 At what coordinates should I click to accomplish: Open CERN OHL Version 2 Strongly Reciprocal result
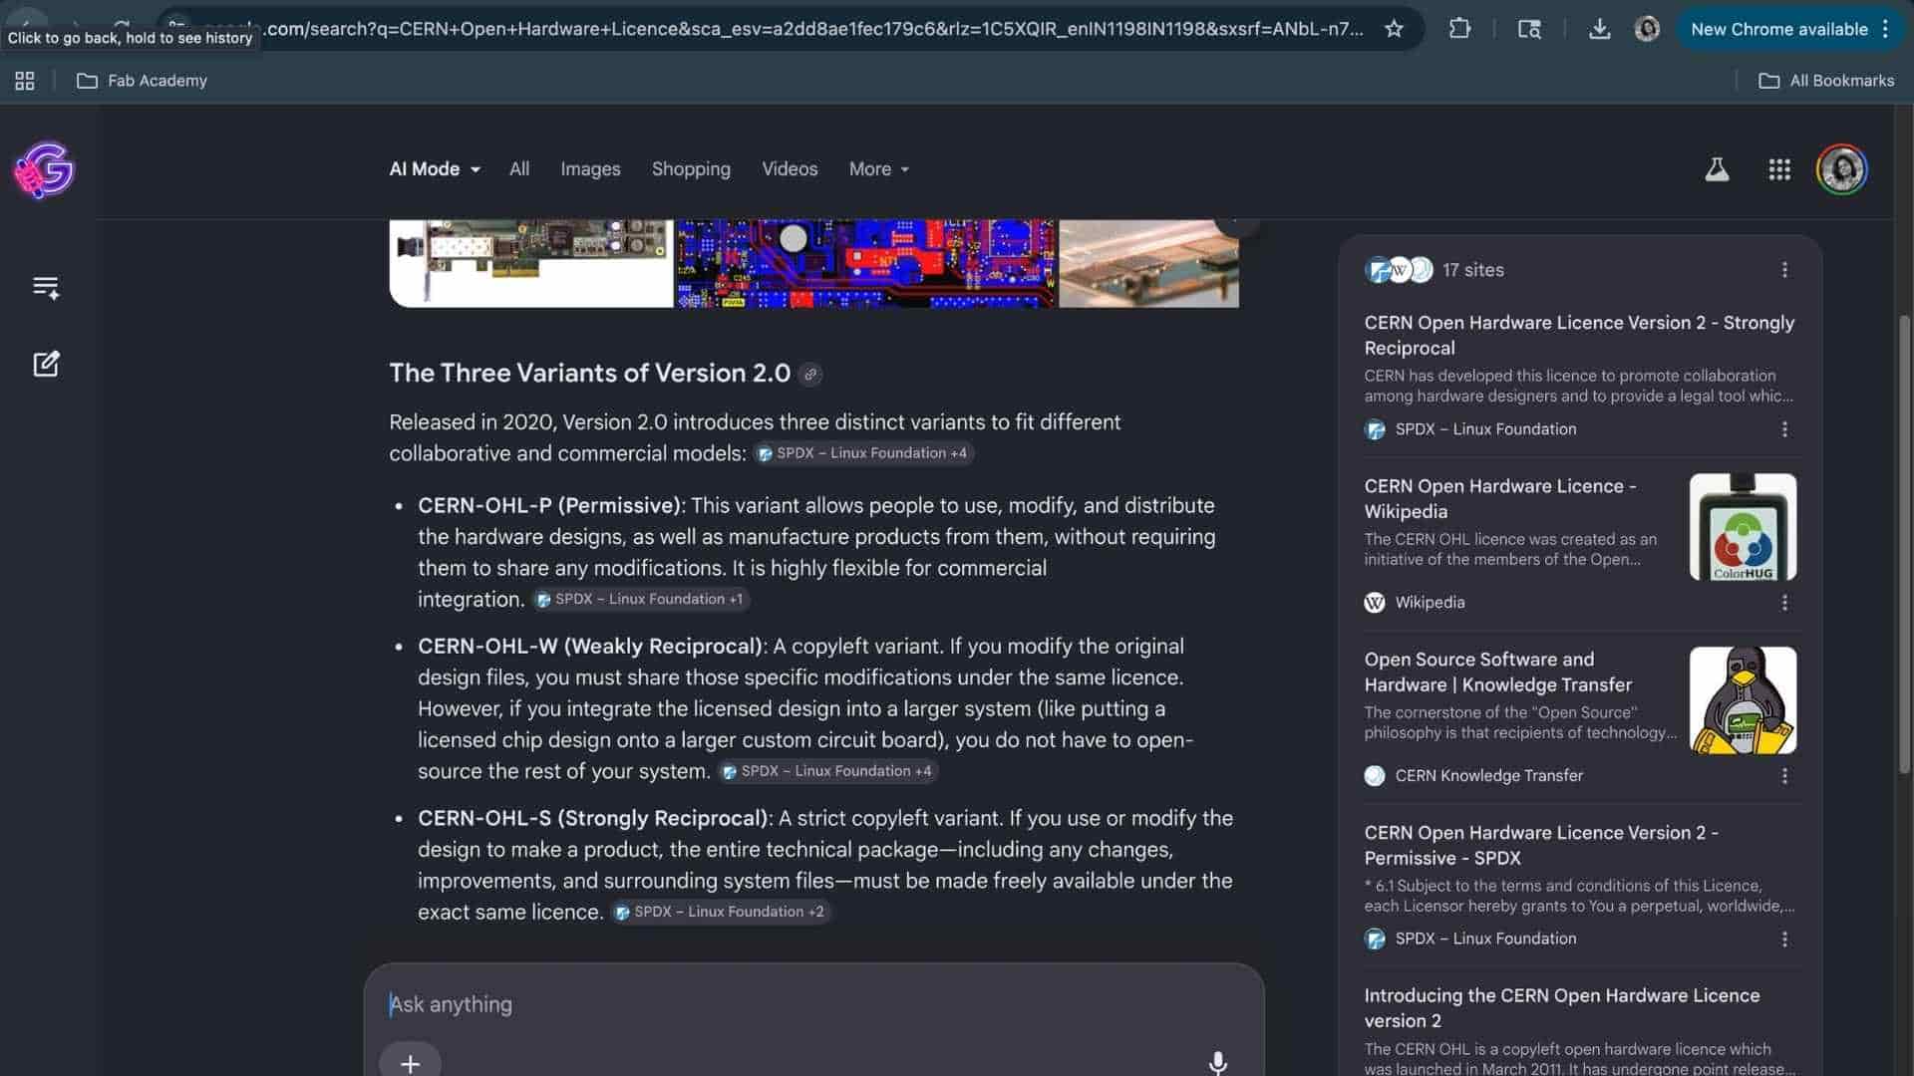click(1579, 335)
